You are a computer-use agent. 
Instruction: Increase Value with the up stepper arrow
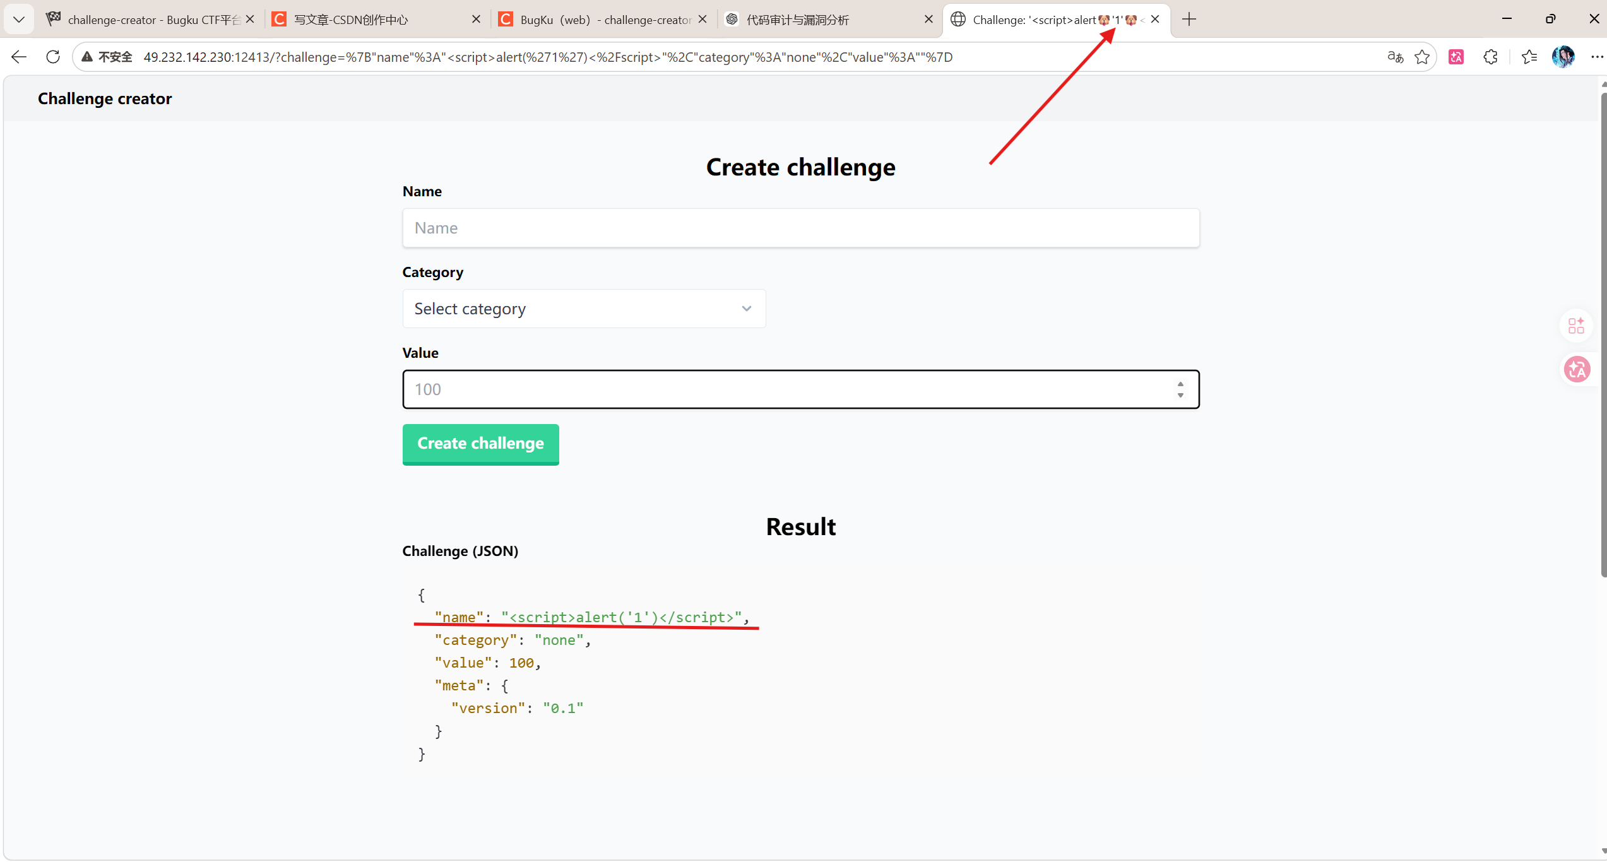[x=1180, y=384]
